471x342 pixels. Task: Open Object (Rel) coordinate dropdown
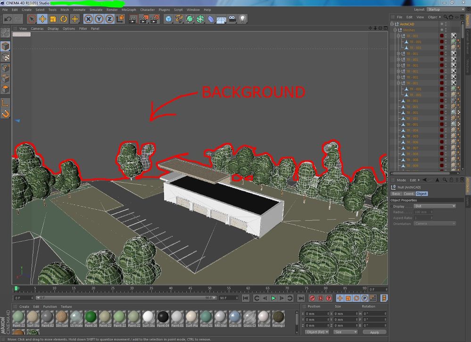pyautogui.click(x=317, y=332)
